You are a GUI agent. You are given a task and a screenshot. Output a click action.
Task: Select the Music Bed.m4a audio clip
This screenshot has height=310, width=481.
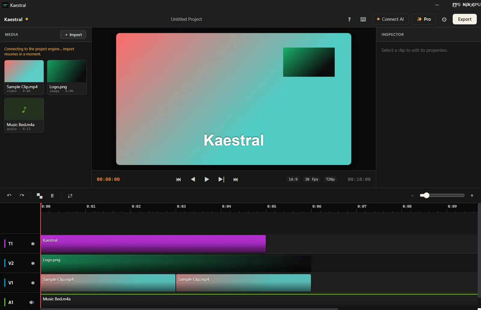(259, 302)
